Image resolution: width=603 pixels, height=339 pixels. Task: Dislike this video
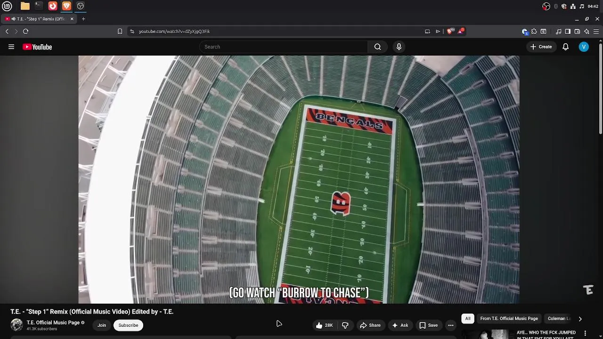[345, 325]
